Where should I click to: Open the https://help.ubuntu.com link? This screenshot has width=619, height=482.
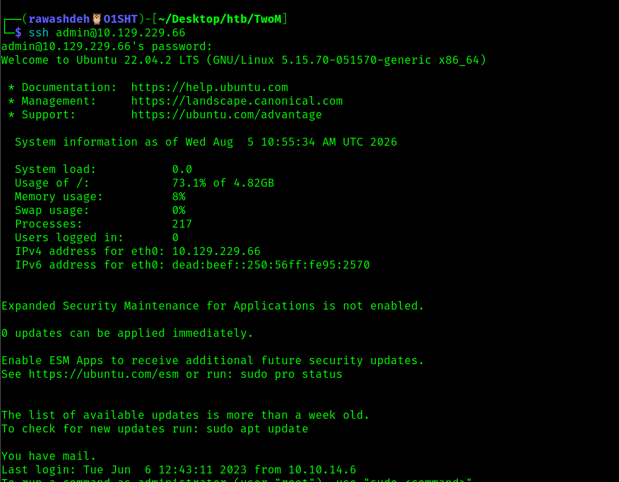pos(210,87)
